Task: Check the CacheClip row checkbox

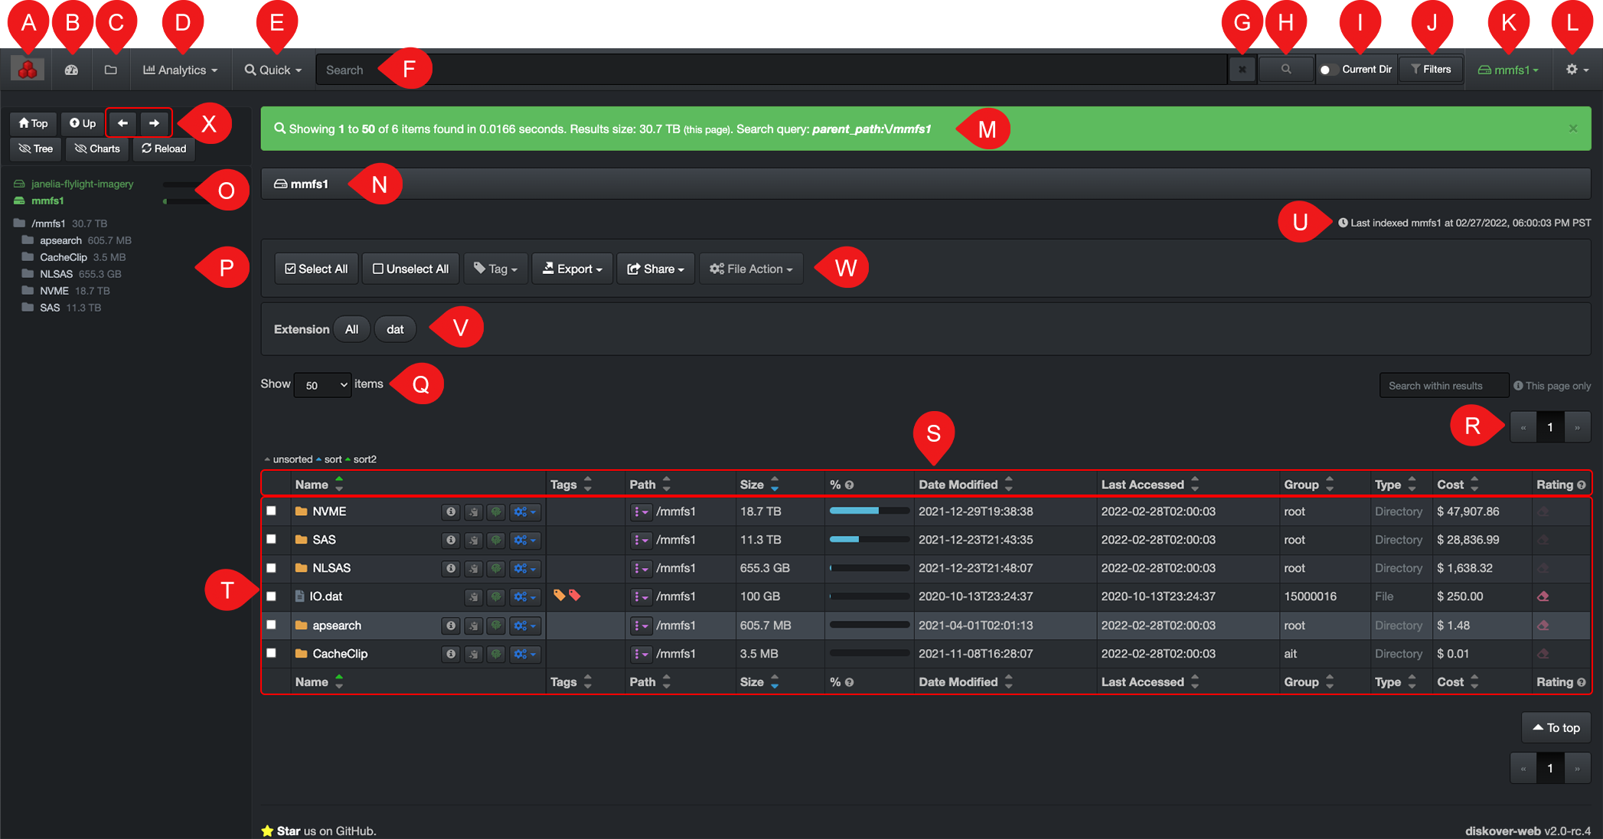Action: 271,654
